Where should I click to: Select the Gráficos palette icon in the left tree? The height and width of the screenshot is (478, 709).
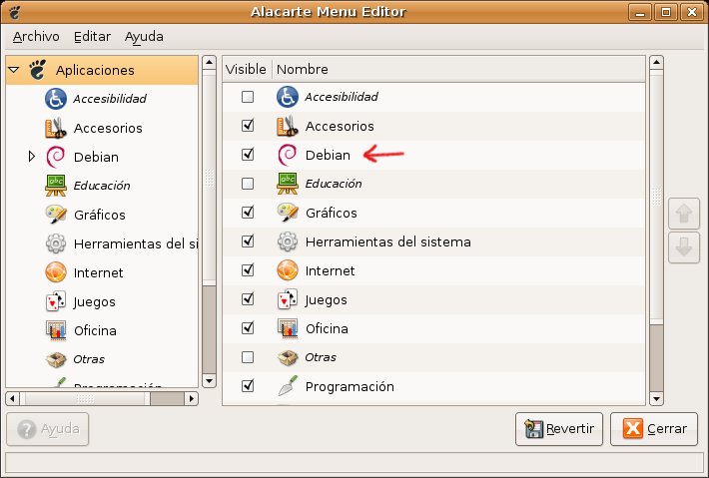click(56, 215)
